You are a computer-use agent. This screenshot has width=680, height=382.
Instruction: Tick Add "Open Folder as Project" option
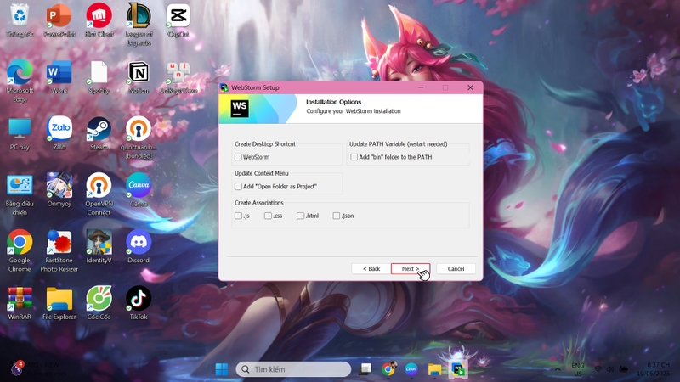point(238,186)
